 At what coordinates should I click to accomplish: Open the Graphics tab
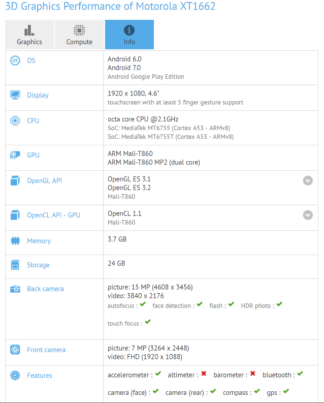29,35
